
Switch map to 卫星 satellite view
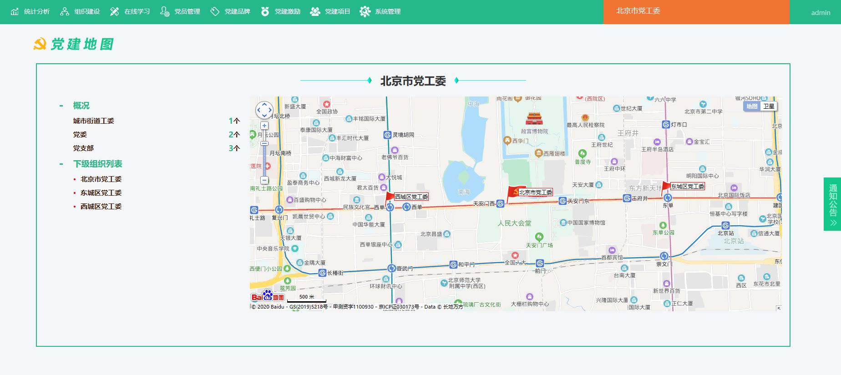[x=769, y=106]
